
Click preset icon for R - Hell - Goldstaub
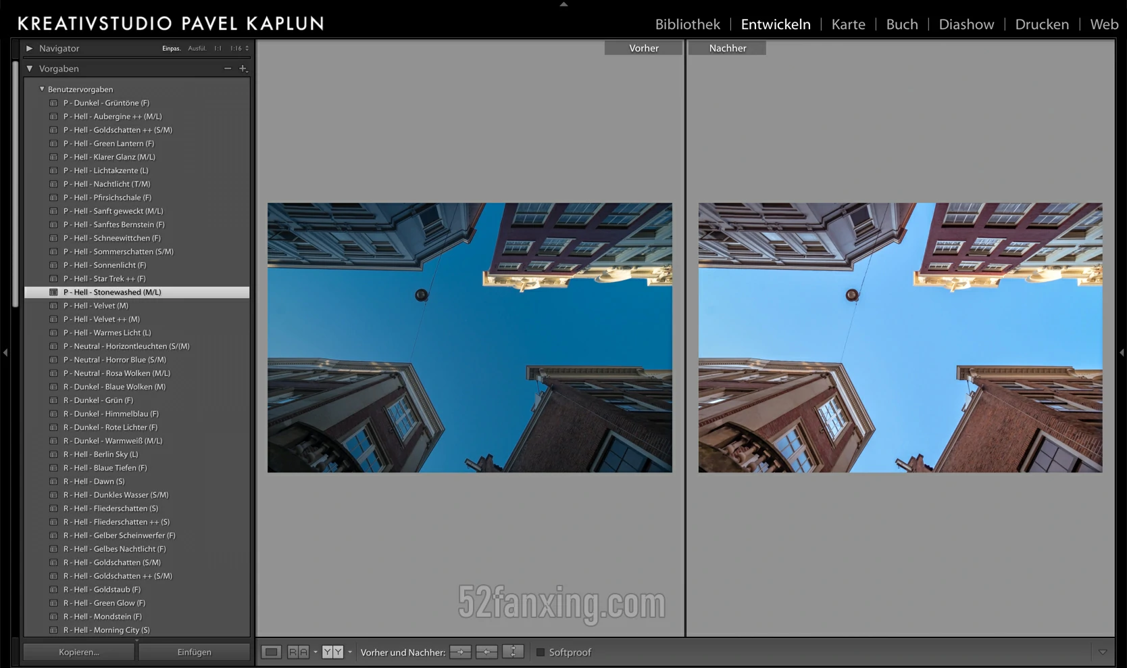pyautogui.click(x=53, y=590)
